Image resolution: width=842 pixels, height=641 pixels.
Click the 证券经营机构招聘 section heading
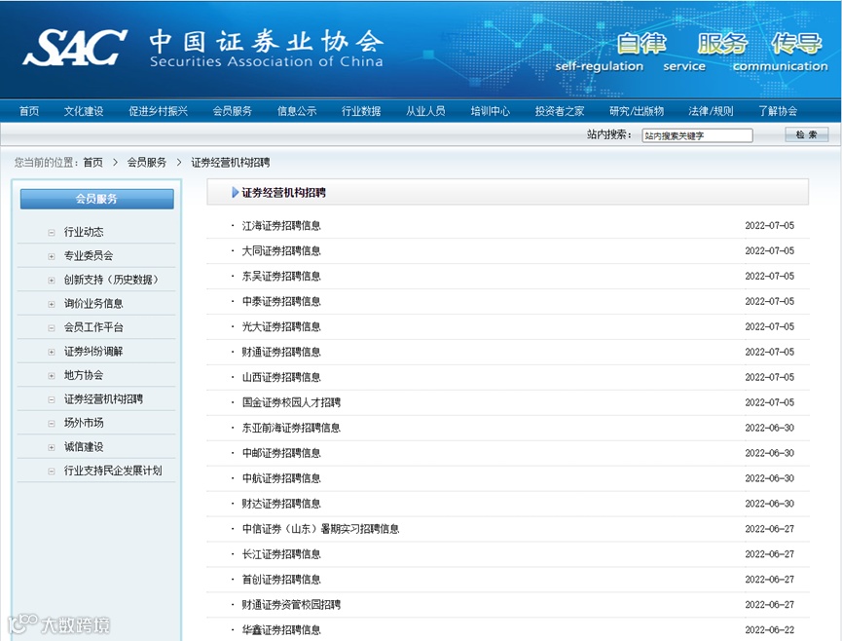[283, 192]
